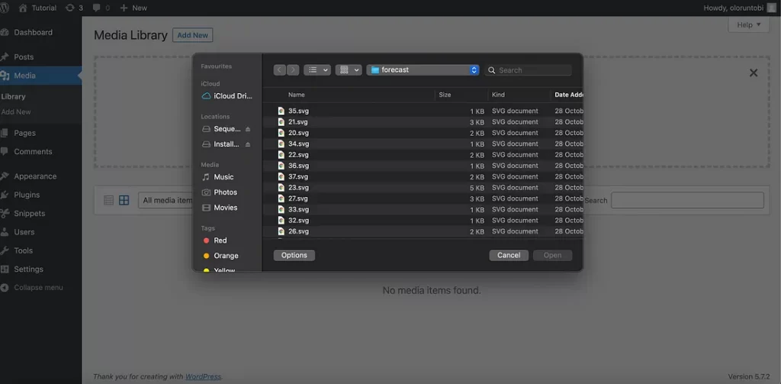The image size is (781, 384).
Task: Select the 23.svg file in list
Action: pyautogui.click(x=298, y=188)
